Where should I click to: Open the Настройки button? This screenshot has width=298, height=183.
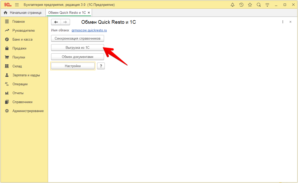(x=73, y=66)
